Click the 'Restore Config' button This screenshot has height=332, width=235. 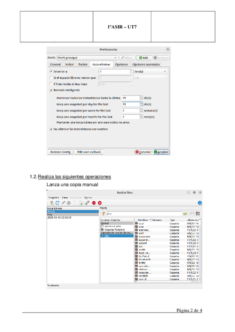point(60,152)
